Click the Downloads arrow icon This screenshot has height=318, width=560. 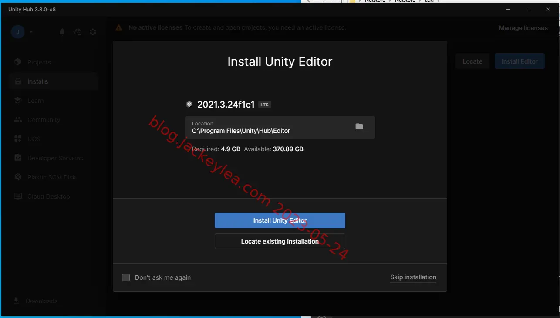tap(17, 301)
